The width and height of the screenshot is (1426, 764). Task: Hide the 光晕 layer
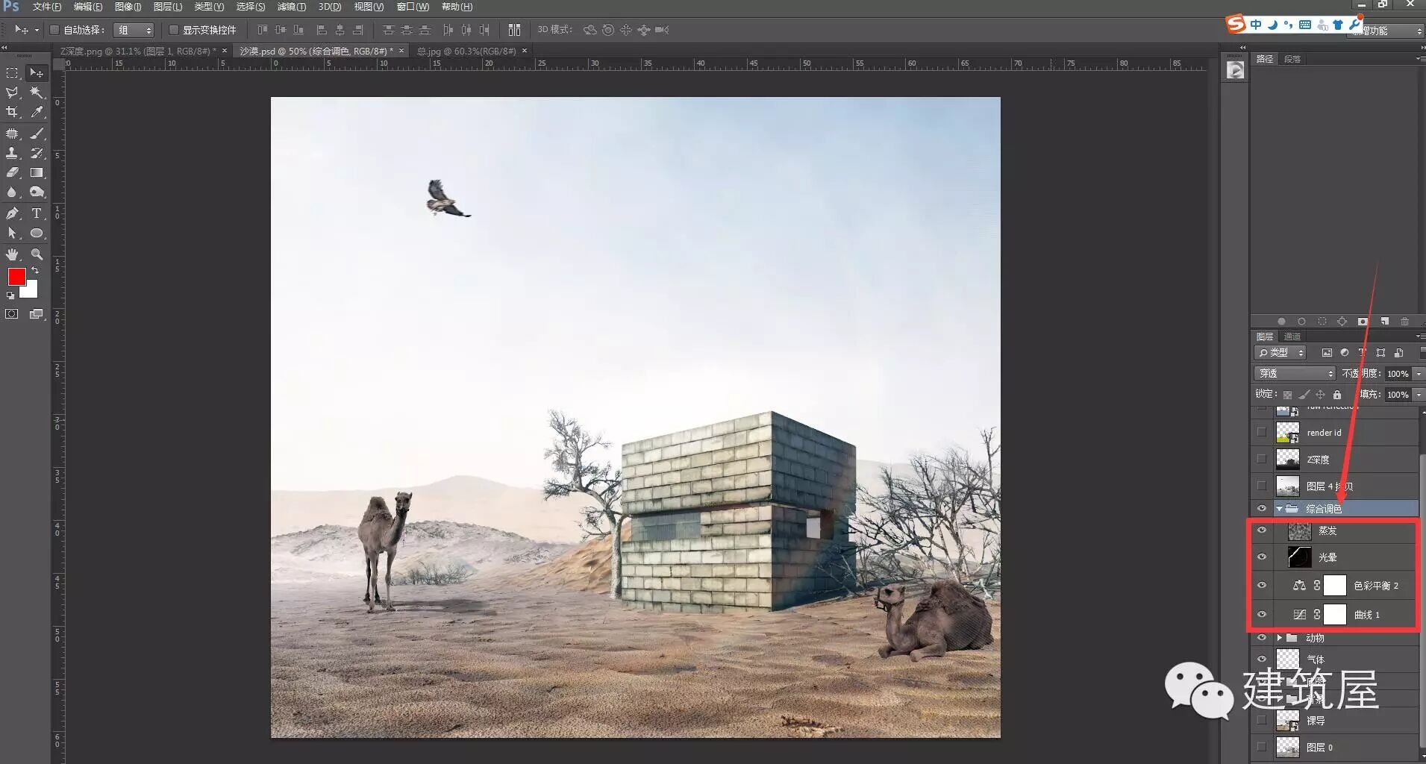point(1262,557)
